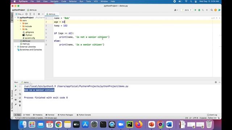
Task: Open main.py in project tree
Action: pos(25,44)
